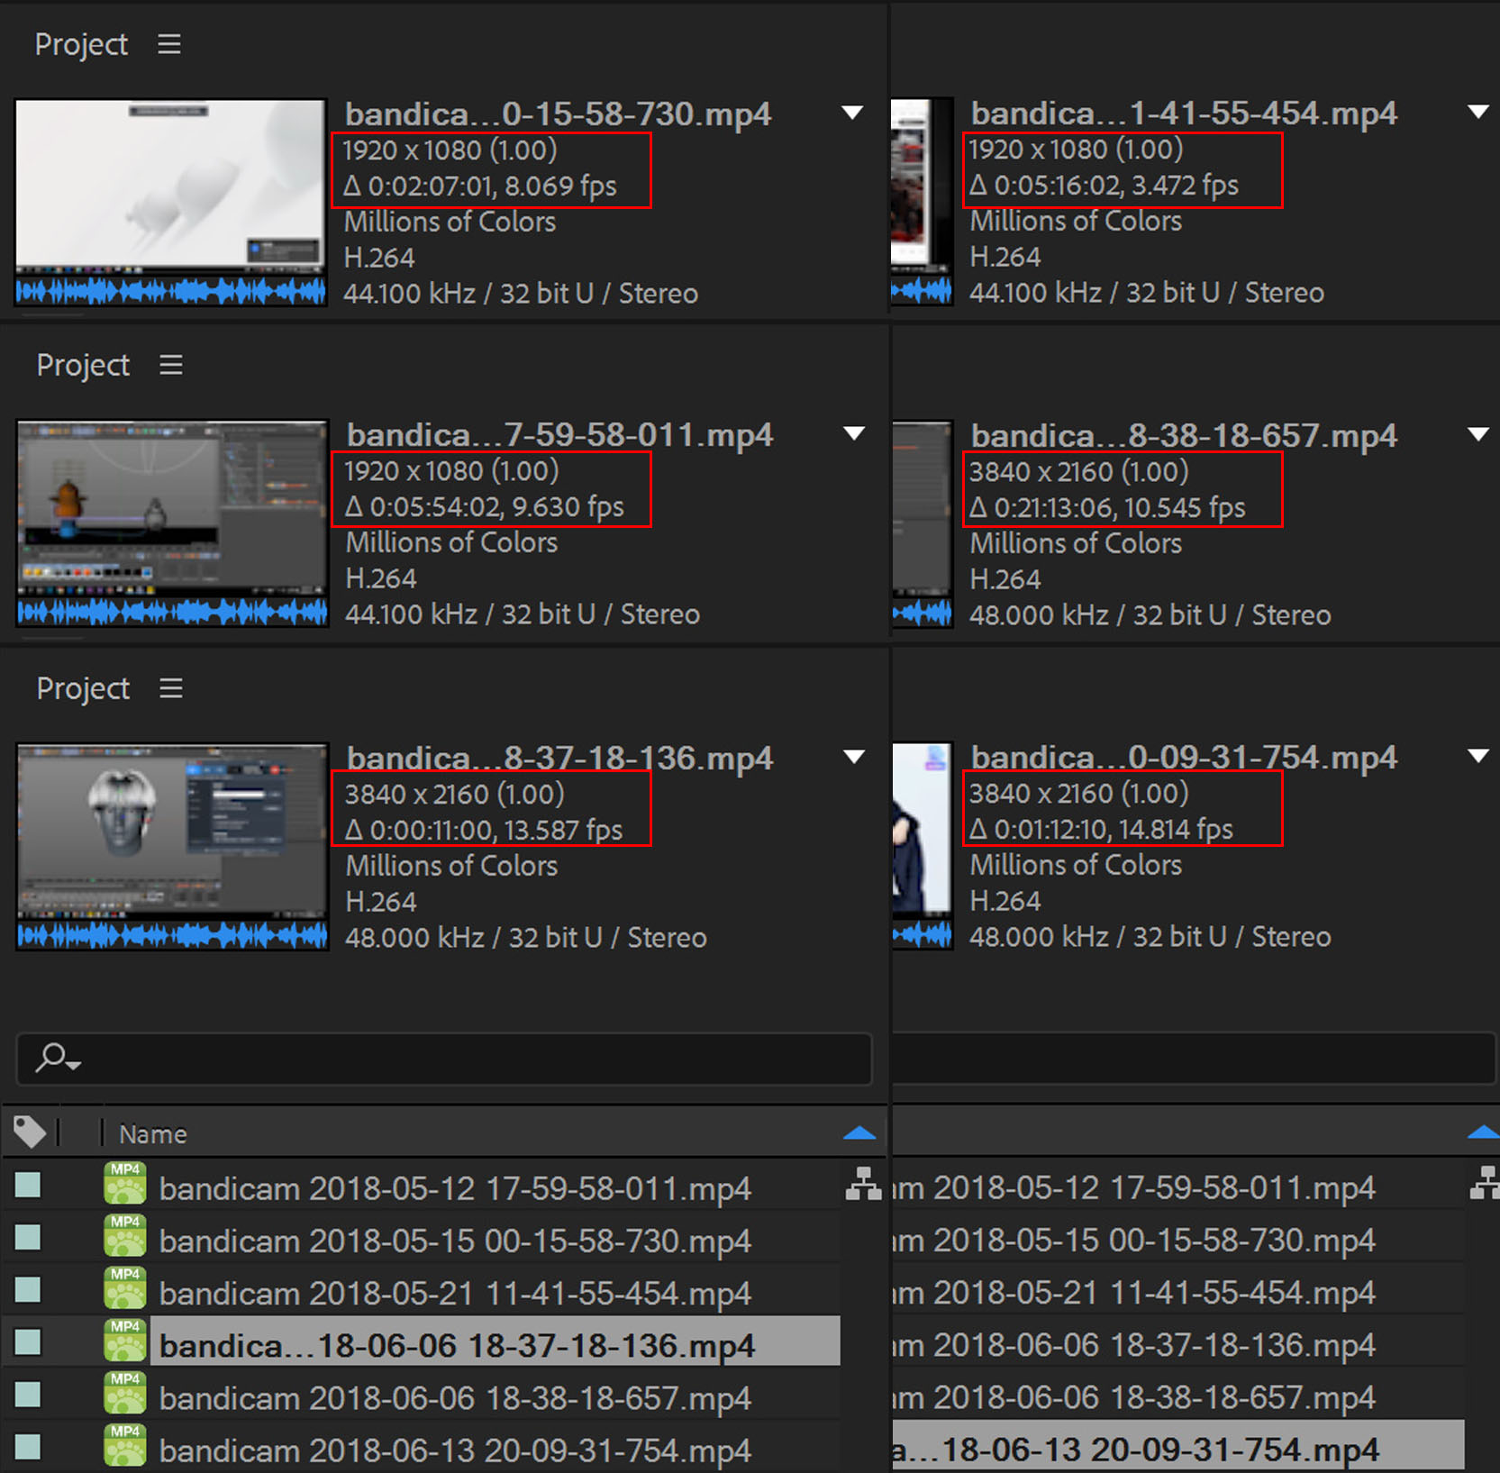Click the flowchart icon in right panel header
This screenshot has height=1473, width=1500.
tap(1485, 1183)
